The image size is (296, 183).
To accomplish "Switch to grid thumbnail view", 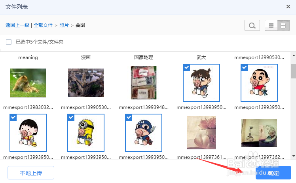I will (x=283, y=25).
